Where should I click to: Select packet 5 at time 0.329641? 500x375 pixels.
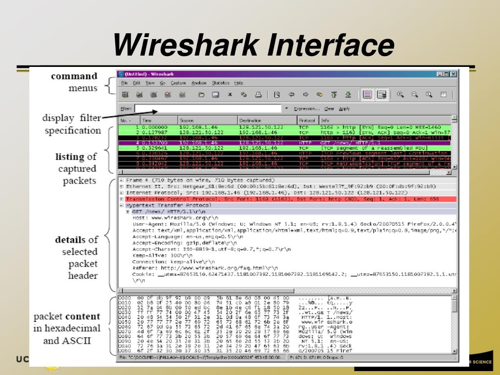click(x=285, y=148)
